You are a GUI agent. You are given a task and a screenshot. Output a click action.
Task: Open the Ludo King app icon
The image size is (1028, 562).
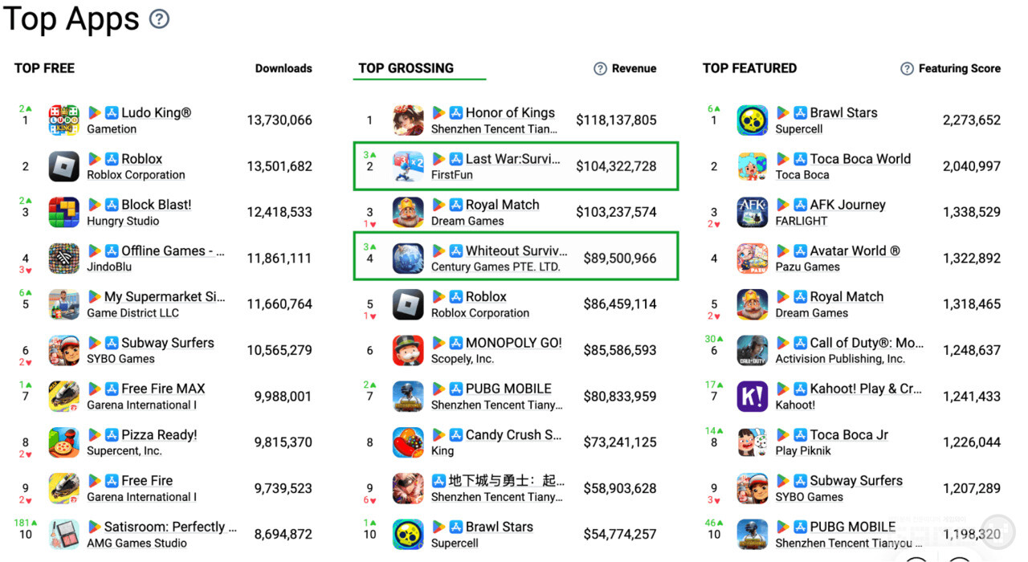click(x=64, y=120)
